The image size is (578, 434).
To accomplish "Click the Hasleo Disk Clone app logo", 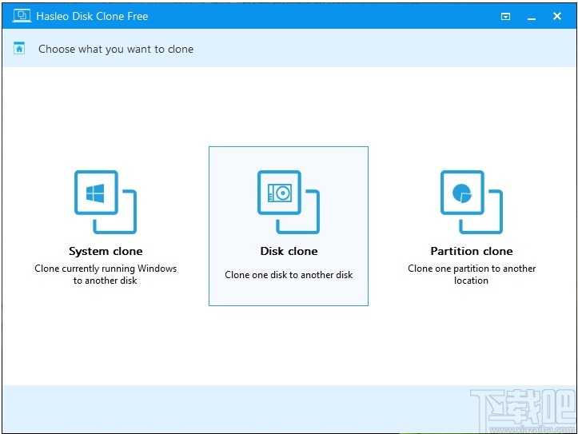I will pyautogui.click(x=22, y=16).
